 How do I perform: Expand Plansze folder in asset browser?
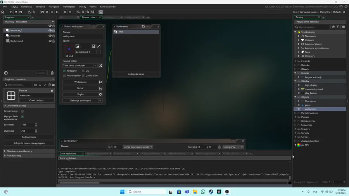click(x=295, y=117)
